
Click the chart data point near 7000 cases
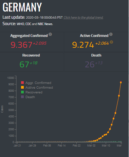[119, 96]
